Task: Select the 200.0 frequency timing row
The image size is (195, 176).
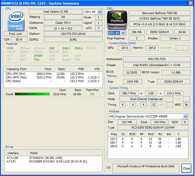Action: pos(148,146)
